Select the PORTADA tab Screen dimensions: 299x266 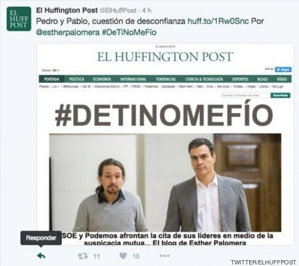[51, 79]
